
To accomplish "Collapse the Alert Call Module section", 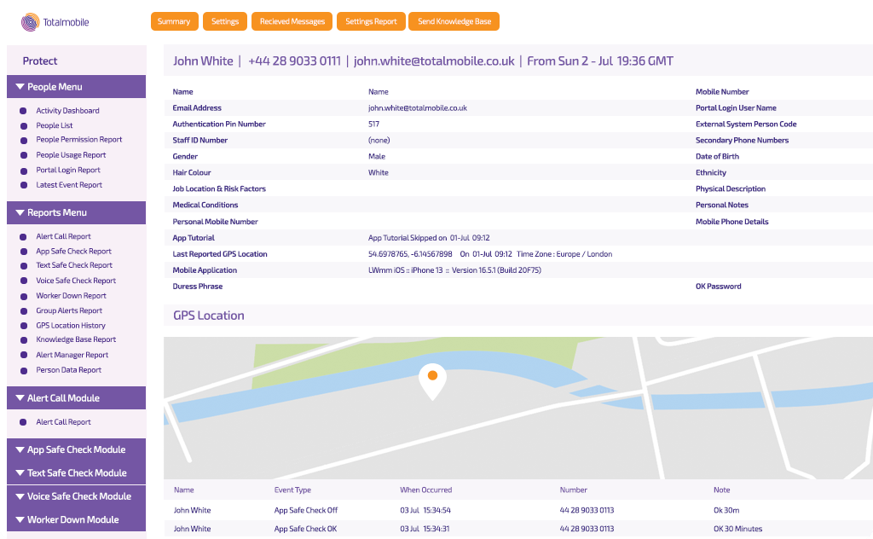I will (x=76, y=398).
